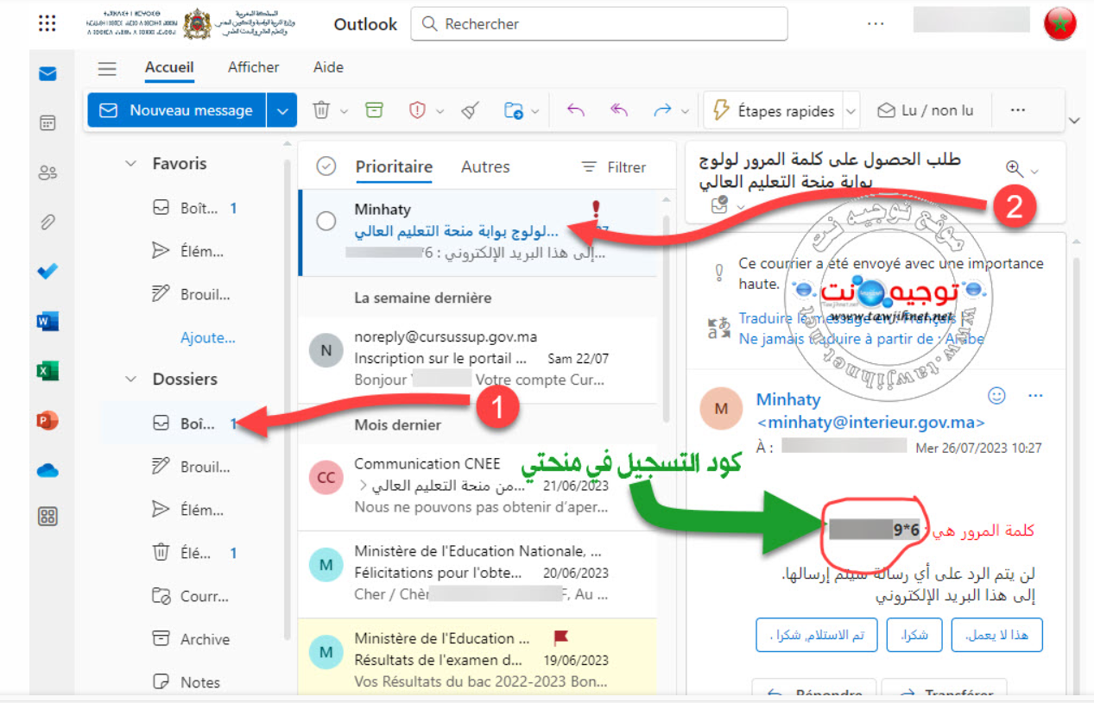Click suggested reply شكرا
The width and height of the screenshot is (1094, 703).
coord(914,635)
